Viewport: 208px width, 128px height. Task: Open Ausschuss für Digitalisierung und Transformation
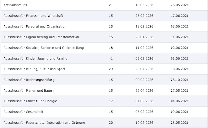tap(41, 37)
